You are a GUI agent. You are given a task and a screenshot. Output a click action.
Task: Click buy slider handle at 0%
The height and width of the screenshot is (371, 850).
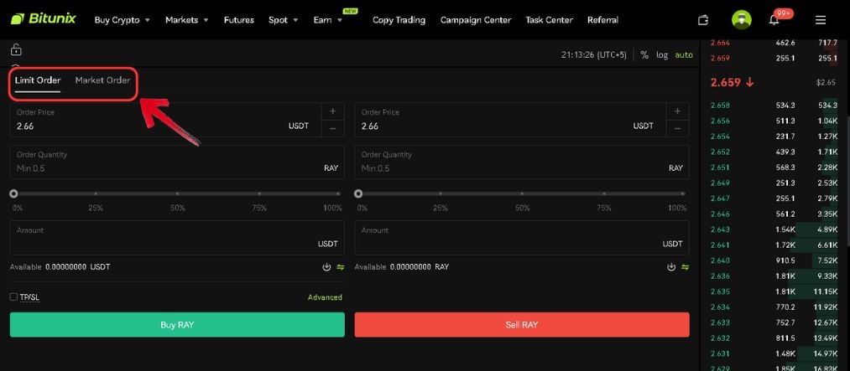click(13, 193)
